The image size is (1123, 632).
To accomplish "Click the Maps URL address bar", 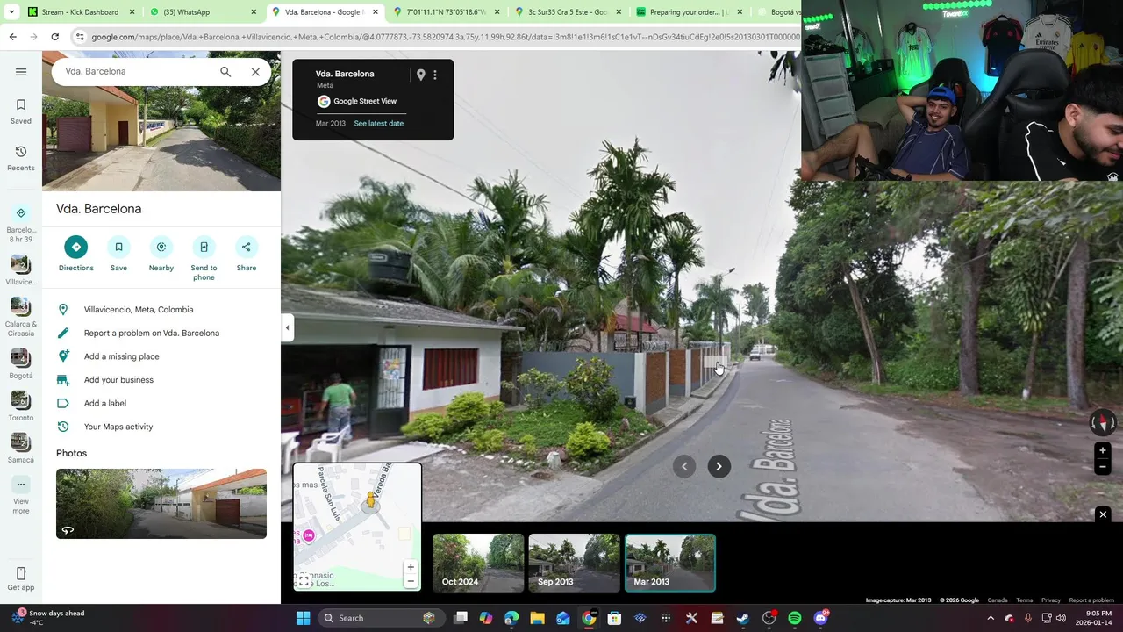I will pyautogui.click(x=446, y=37).
